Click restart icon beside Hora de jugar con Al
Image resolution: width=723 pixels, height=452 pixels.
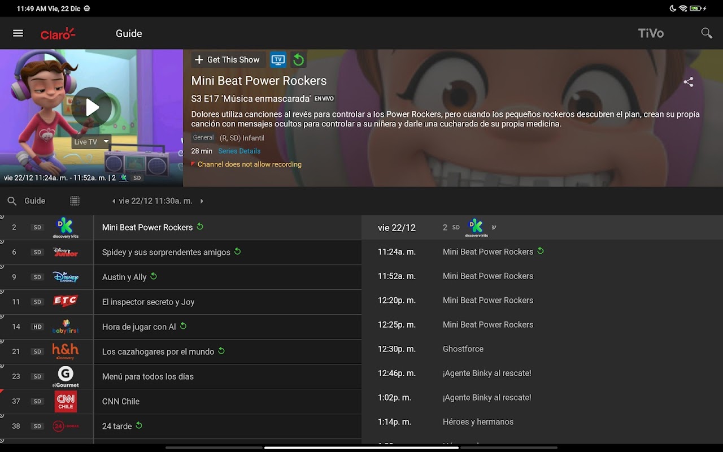(183, 326)
